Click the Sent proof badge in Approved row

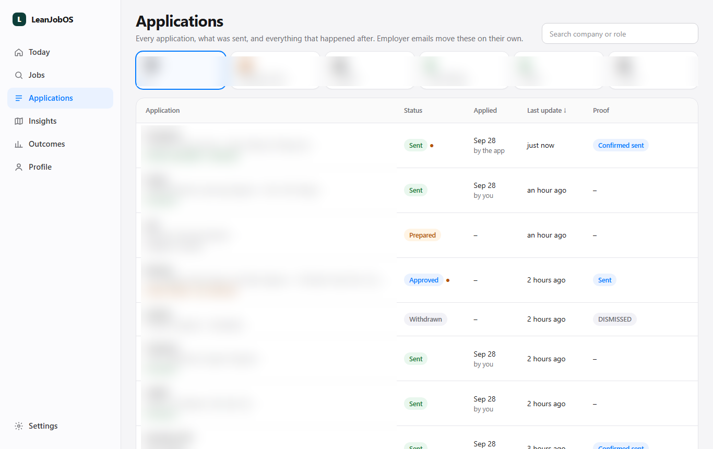pos(604,280)
